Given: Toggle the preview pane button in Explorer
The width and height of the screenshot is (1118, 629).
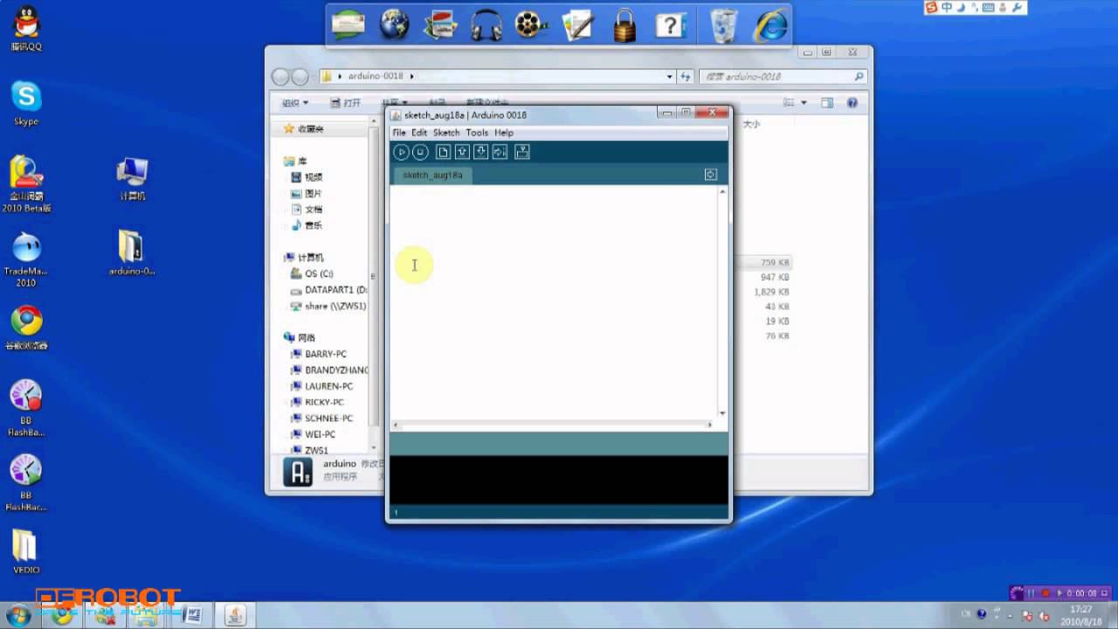Looking at the screenshot, I should [x=828, y=103].
